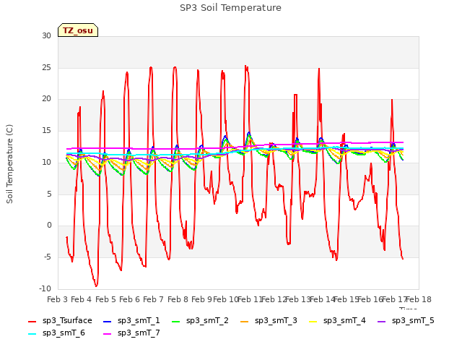Click the red sp3_Tsurface legend swatch
This screenshot has height=347, width=462.
coord(32,322)
